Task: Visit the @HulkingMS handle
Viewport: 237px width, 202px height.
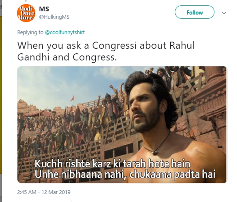Action: coord(54,17)
